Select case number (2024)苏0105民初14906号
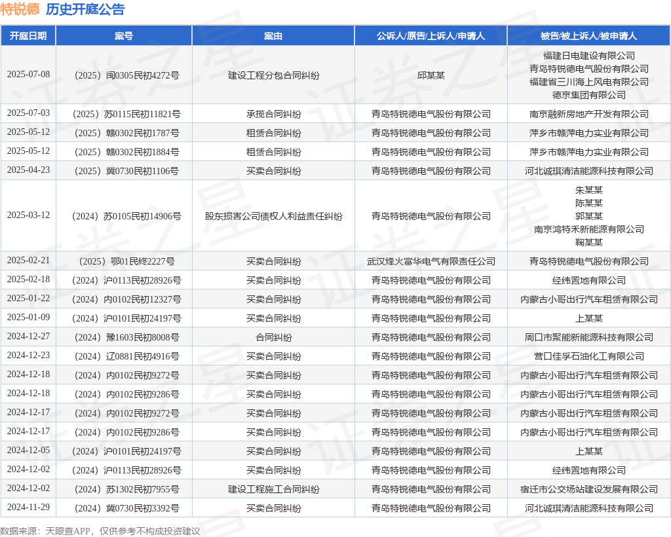This screenshot has width=671, height=537. (x=126, y=216)
